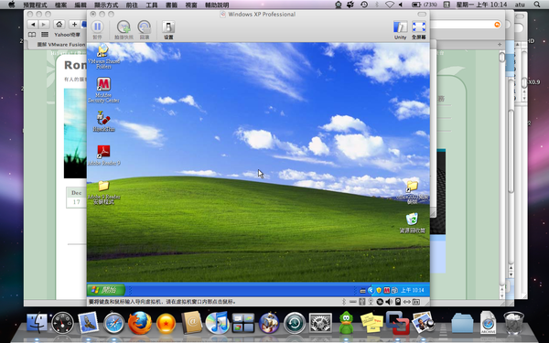Open Spaces from the Dock
The width and height of the screenshot is (549, 343).
pos(243,322)
